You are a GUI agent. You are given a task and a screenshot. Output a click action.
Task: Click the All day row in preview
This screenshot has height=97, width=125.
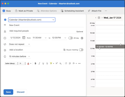click(x=110, y=23)
